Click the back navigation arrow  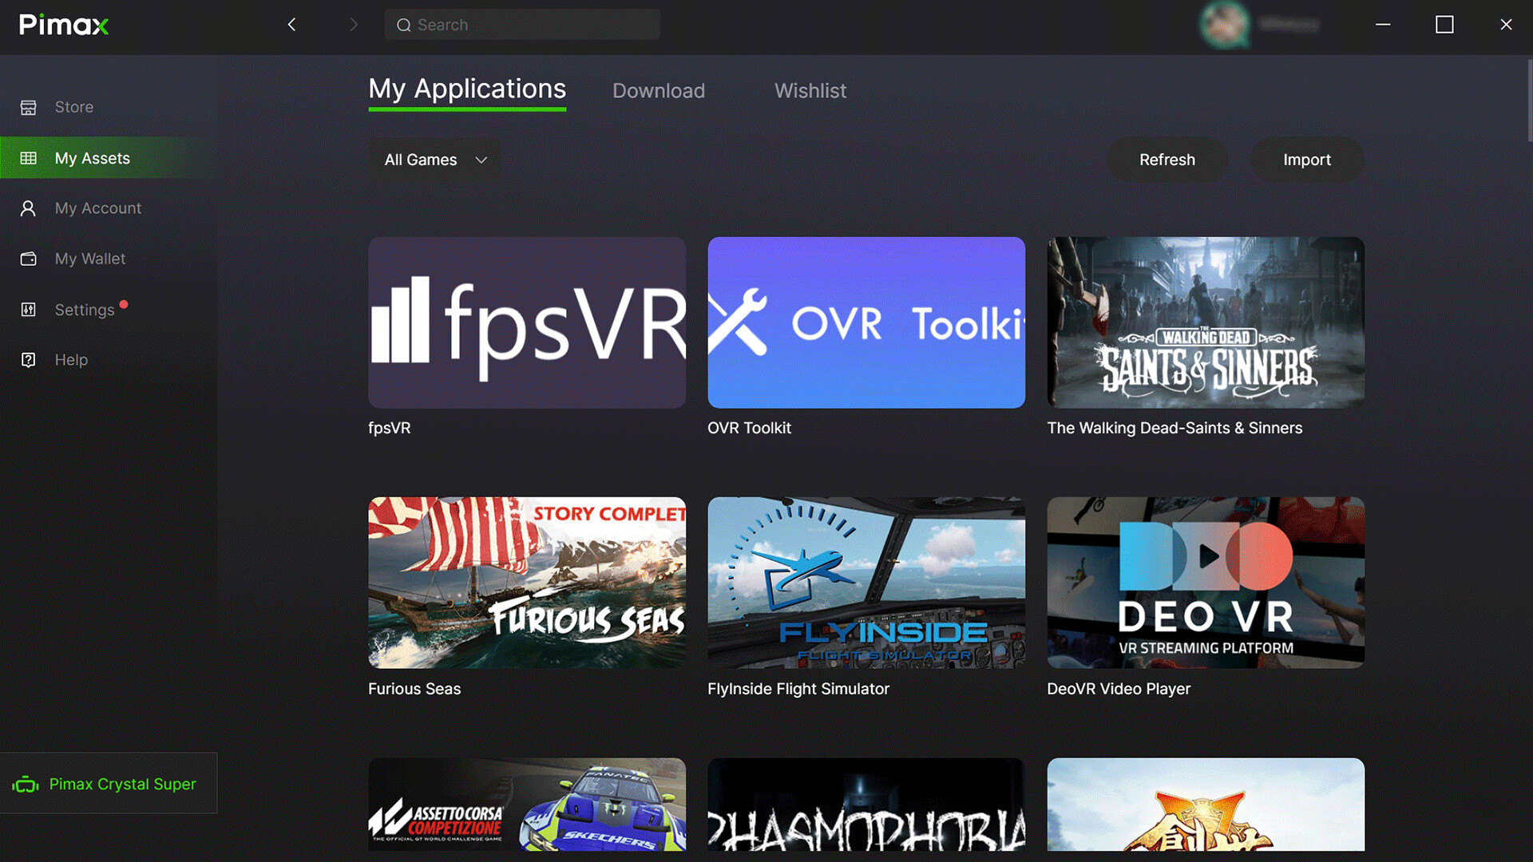291,25
